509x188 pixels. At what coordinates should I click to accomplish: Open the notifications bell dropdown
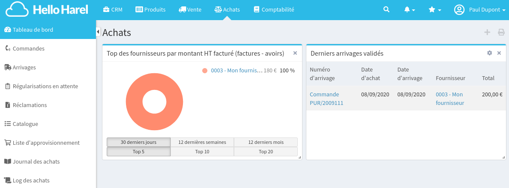(410, 9)
